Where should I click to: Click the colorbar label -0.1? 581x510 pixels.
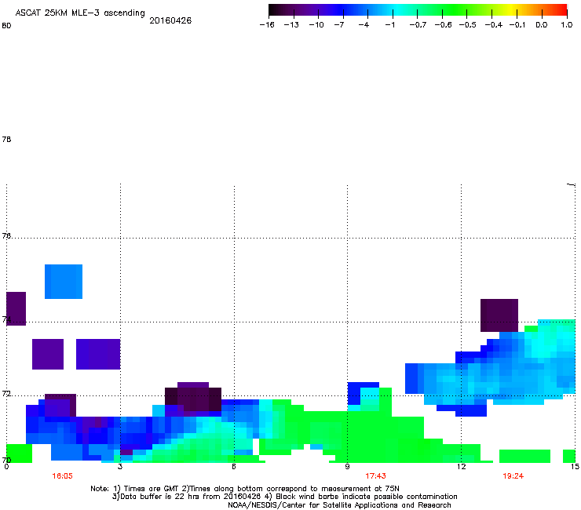click(x=517, y=25)
